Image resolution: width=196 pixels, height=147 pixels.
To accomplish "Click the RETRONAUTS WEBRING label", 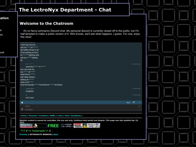I will click(41, 135).
